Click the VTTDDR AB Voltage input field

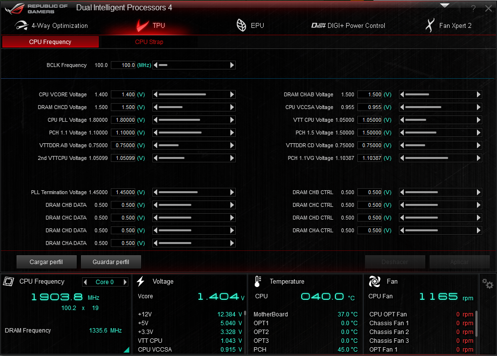124,145
